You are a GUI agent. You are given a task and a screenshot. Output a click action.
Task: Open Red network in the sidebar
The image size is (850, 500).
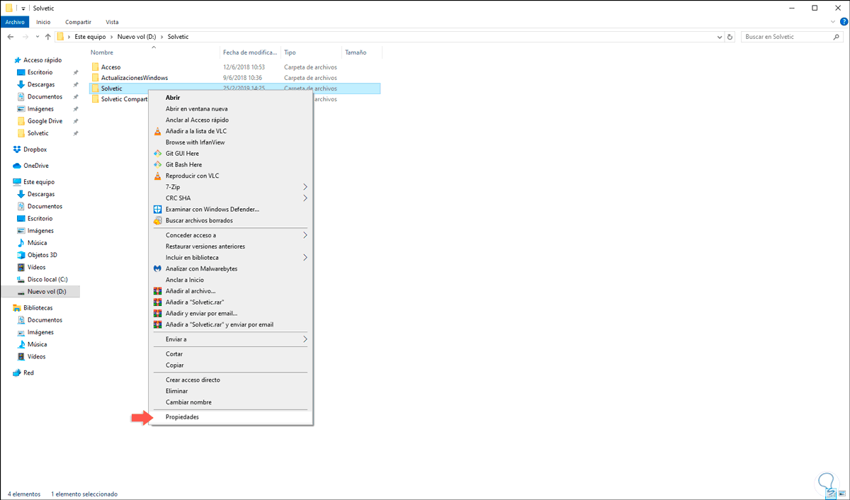point(28,373)
